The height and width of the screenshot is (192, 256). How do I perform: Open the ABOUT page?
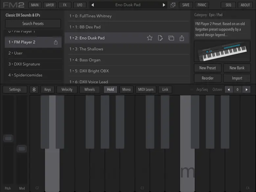(x=245, y=5)
